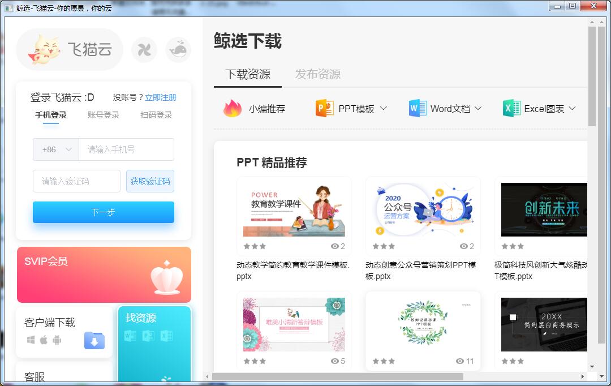Click the orange PPT模板 icon
This screenshot has height=386, width=611.
click(x=325, y=109)
